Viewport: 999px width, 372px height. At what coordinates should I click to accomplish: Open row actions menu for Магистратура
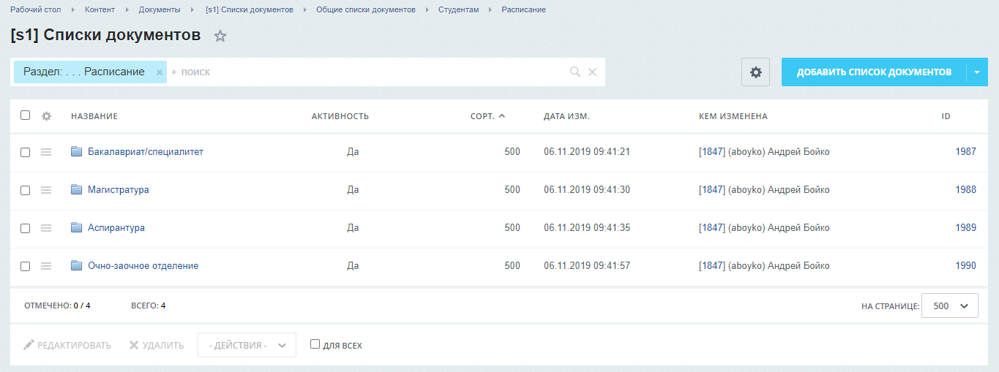click(46, 190)
